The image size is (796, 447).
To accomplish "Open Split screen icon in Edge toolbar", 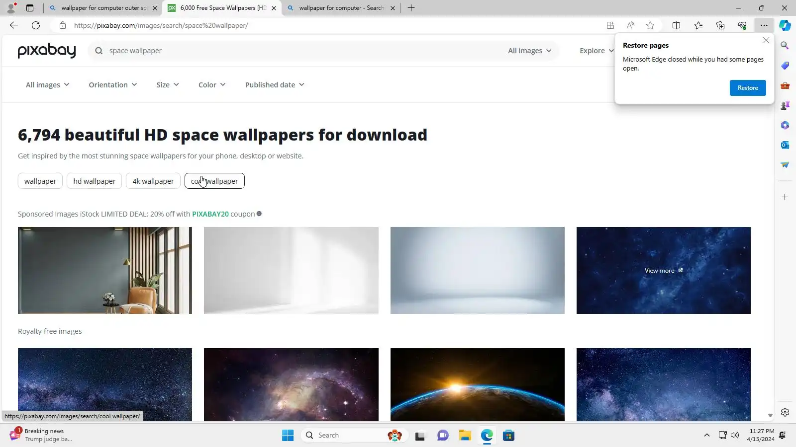I will coord(676,25).
